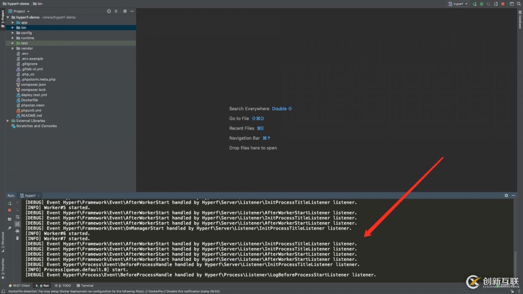523x294 pixels.
Task: Select composer.json in the project tree
Action: point(33,85)
